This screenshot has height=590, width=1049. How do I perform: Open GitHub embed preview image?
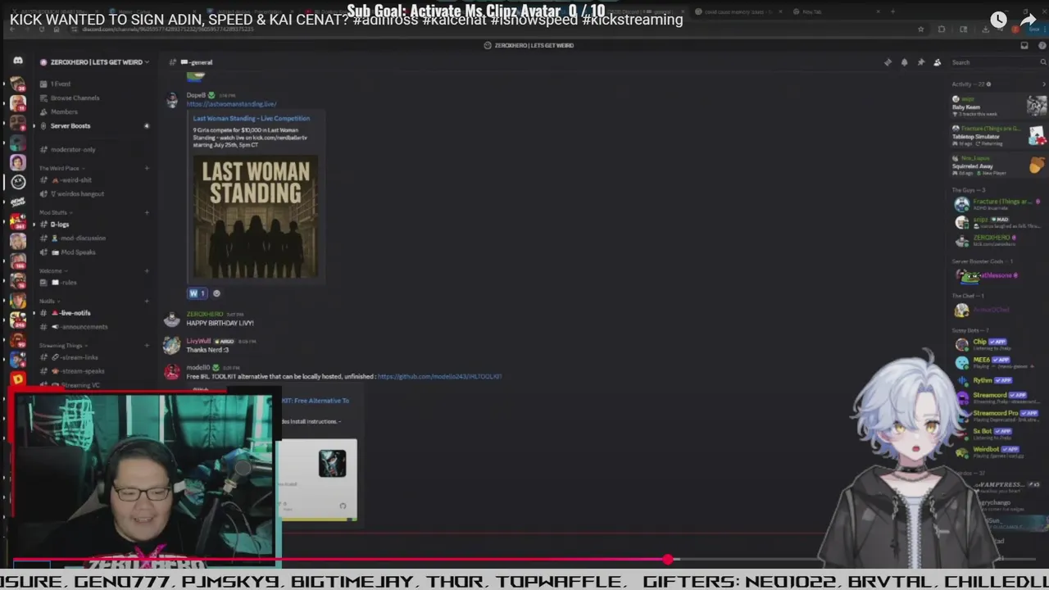coord(318,479)
